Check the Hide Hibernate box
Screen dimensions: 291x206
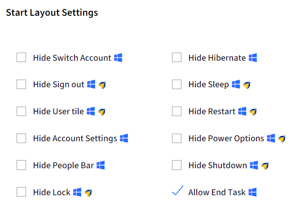click(176, 57)
